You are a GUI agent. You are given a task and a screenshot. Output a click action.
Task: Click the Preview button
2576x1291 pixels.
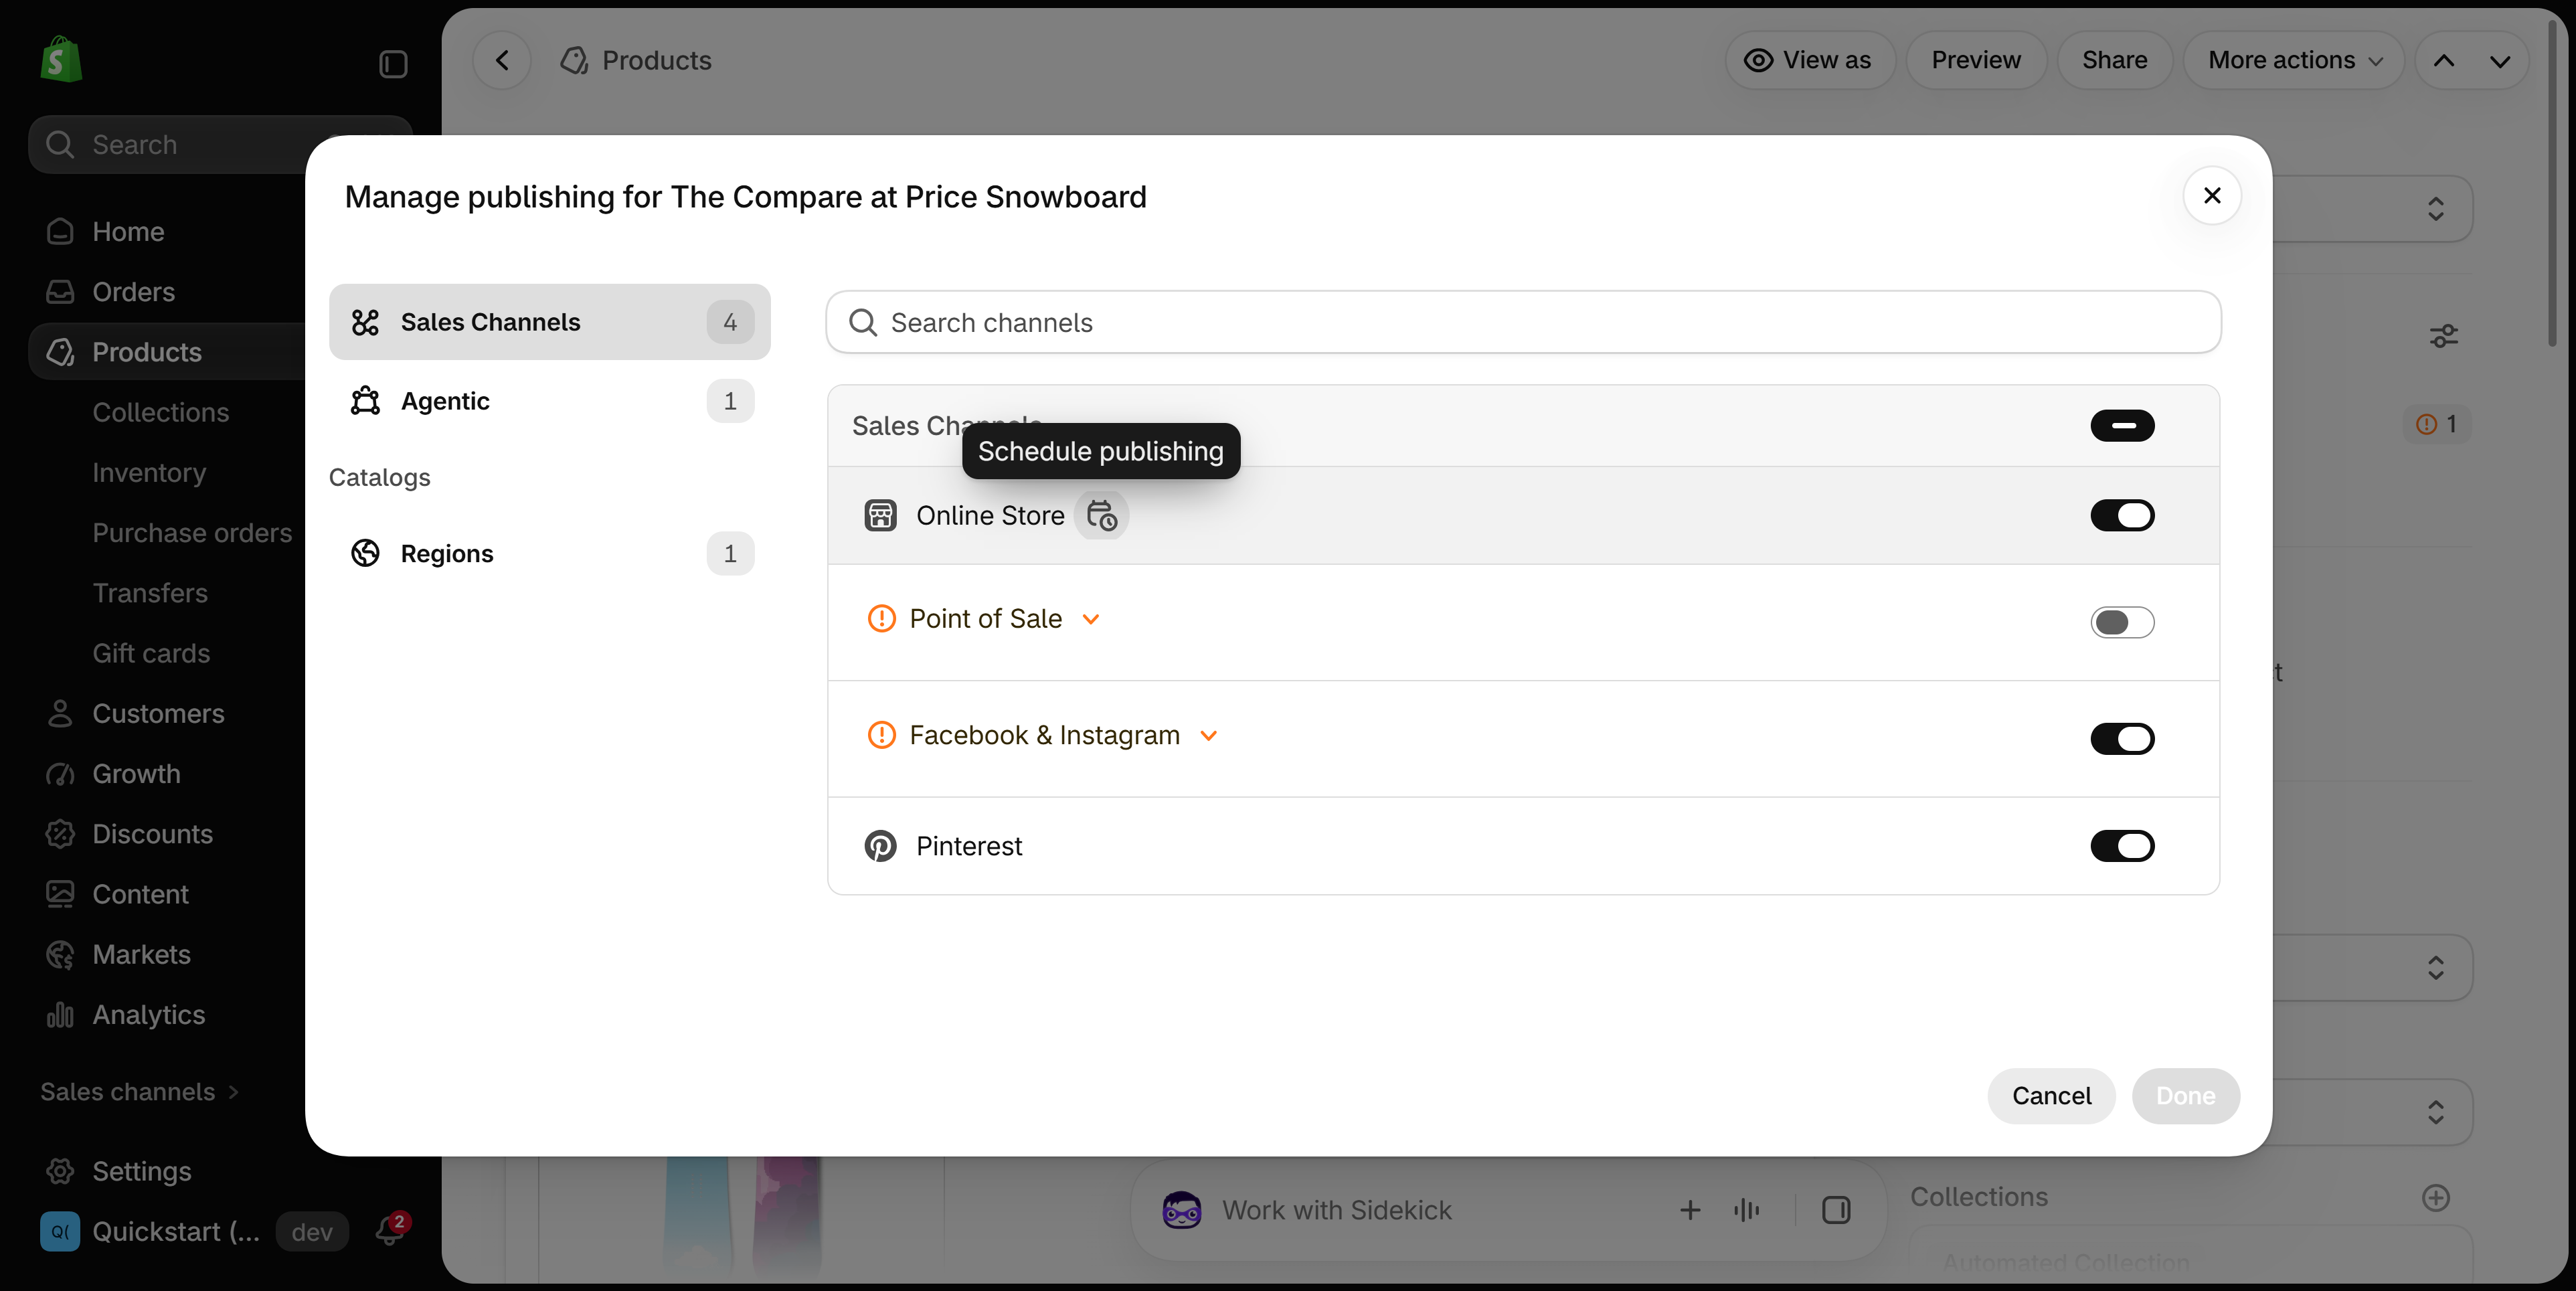pos(1976,60)
